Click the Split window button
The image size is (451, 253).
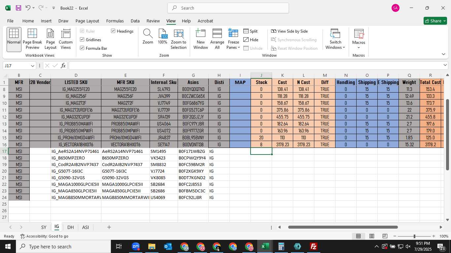[251, 31]
